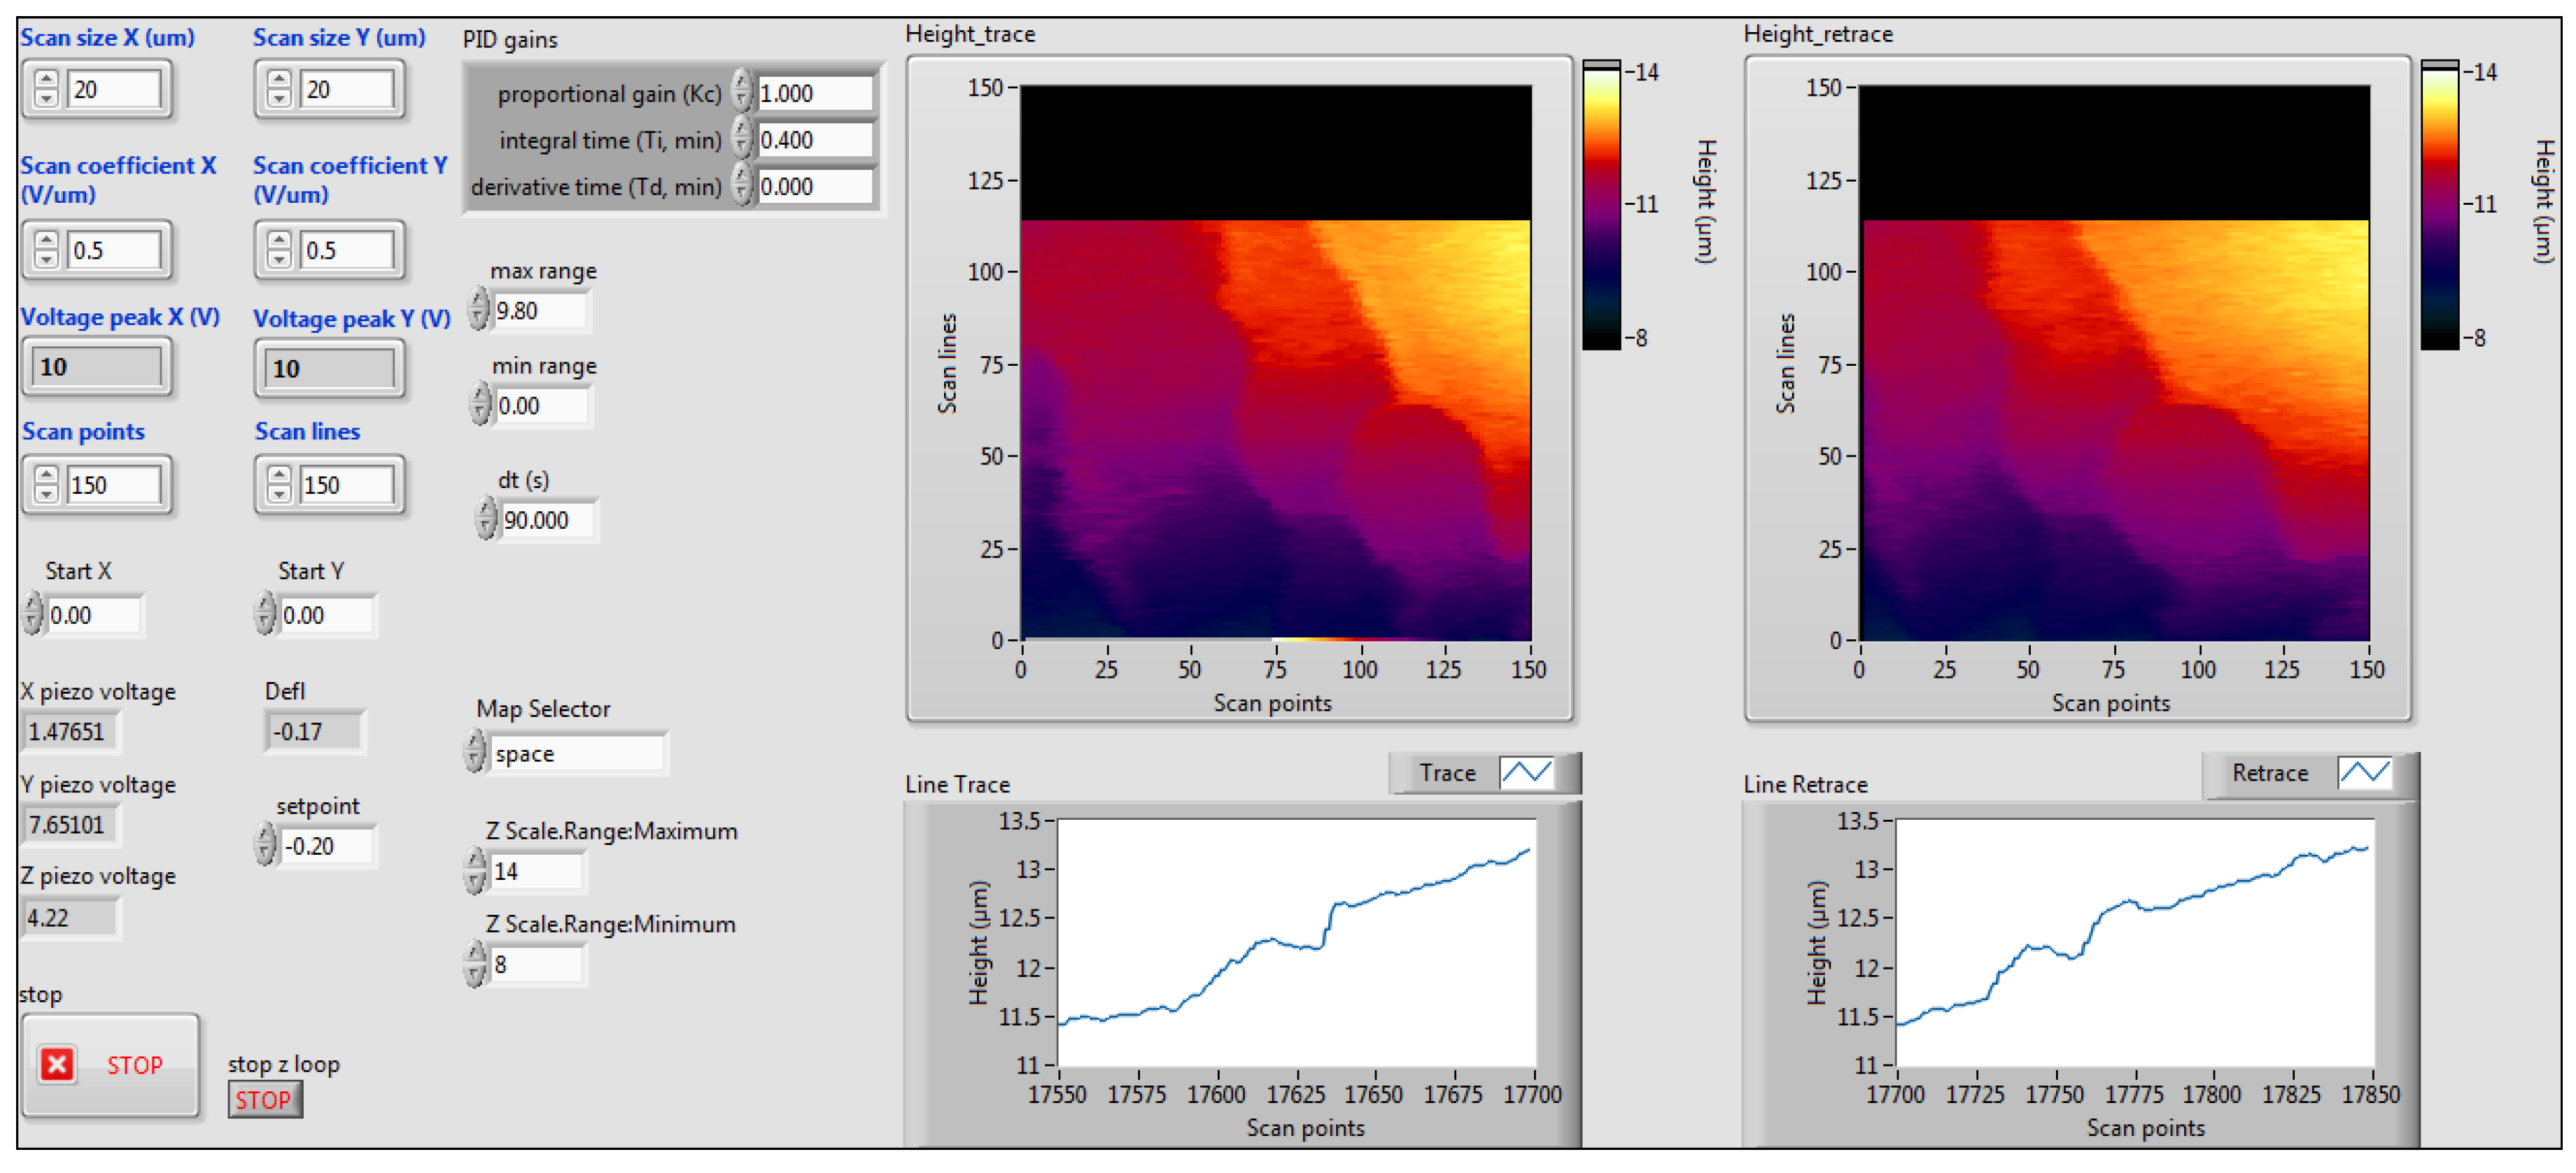Click Scan lines increment stepper
Screen dimensions: 2576x1173
coord(279,476)
